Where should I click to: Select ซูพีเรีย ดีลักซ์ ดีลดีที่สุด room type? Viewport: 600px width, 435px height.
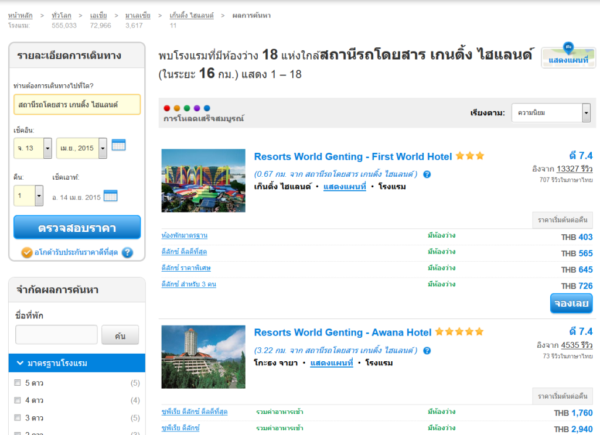point(195,412)
